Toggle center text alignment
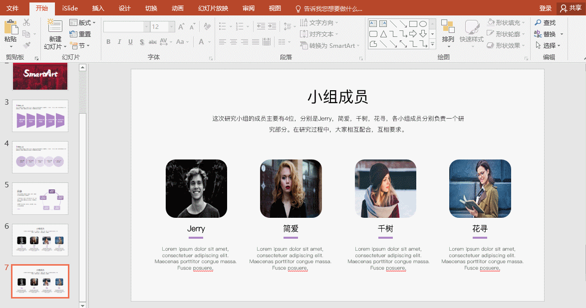Viewport: 586px width, 308px height. pos(234,42)
